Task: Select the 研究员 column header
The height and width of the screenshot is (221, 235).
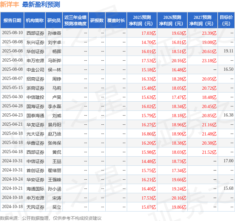Action: pyautogui.click(x=54, y=21)
